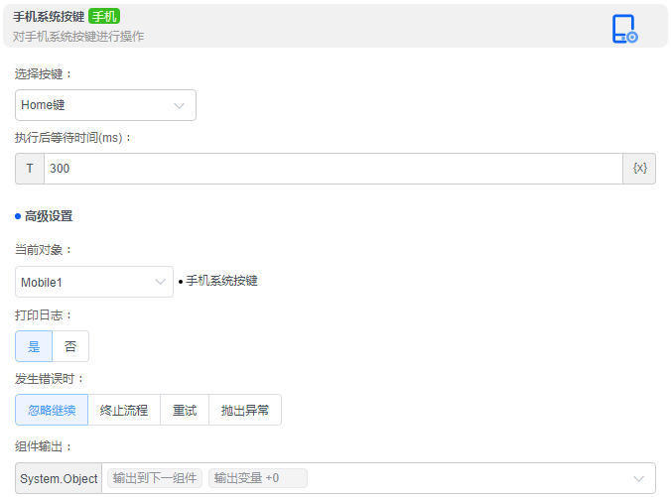Click the green 手机 tag badge
This screenshot has height=497, width=671.
pos(104,17)
